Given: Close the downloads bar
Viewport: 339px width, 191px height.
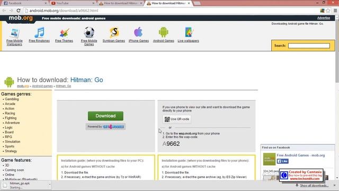Looking at the screenshot, I should point(334,185).
